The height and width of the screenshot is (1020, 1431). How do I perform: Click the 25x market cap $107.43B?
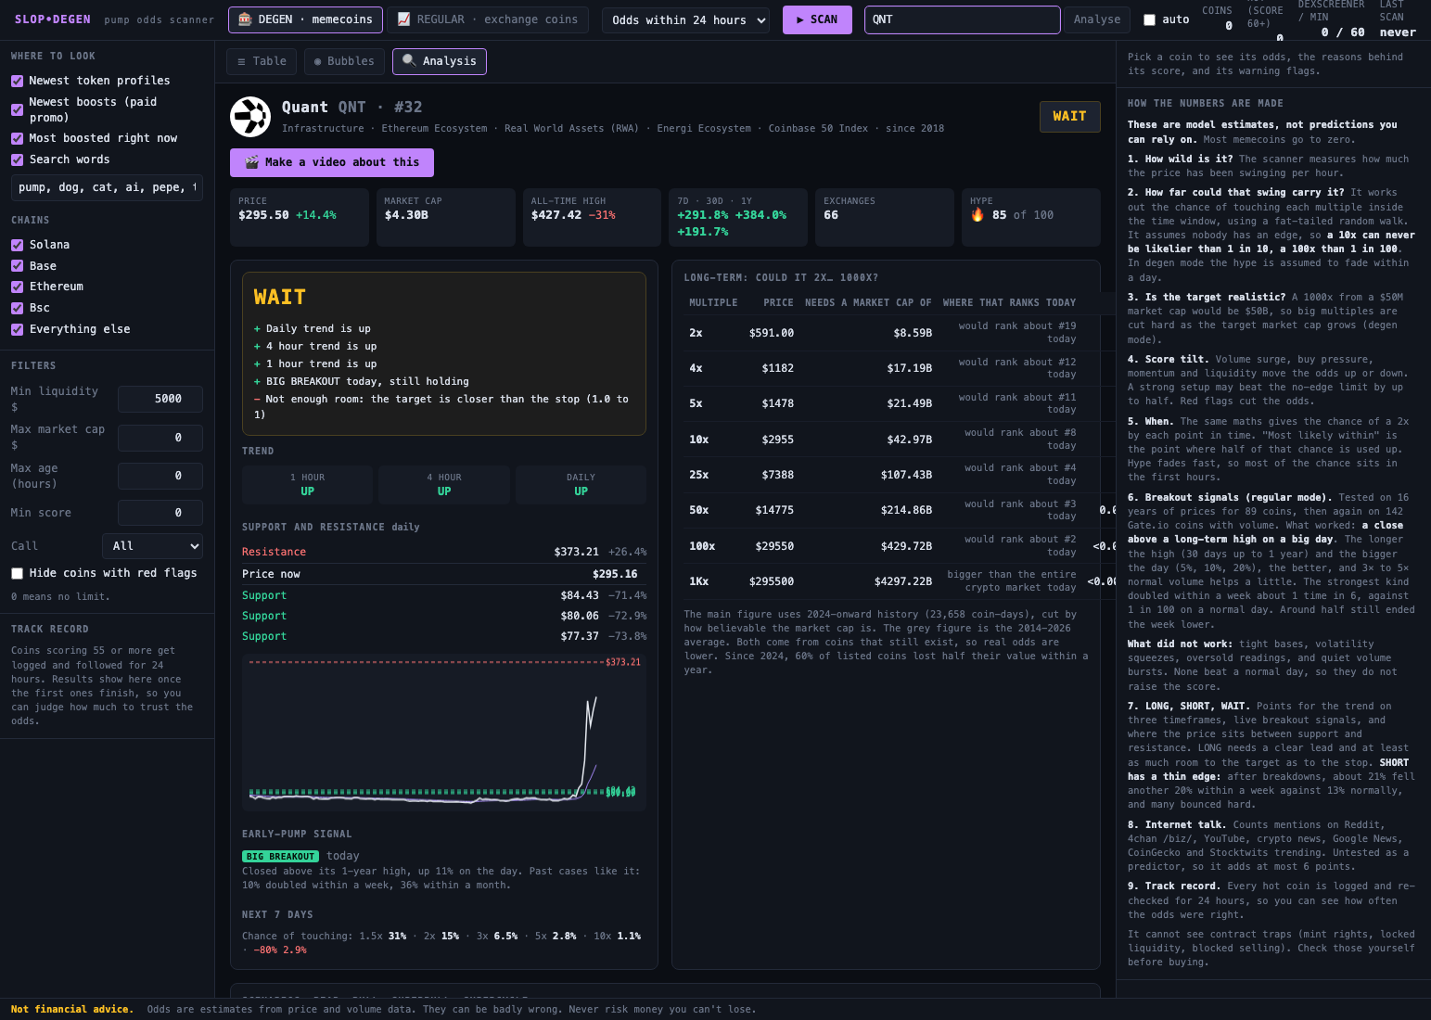coord(906,475)
